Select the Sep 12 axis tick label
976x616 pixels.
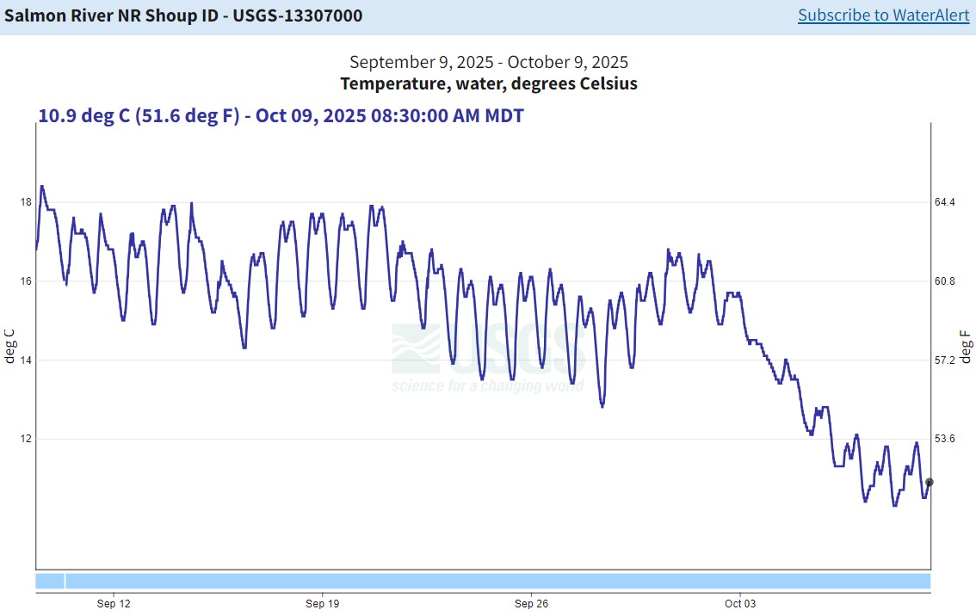(114, 603)
